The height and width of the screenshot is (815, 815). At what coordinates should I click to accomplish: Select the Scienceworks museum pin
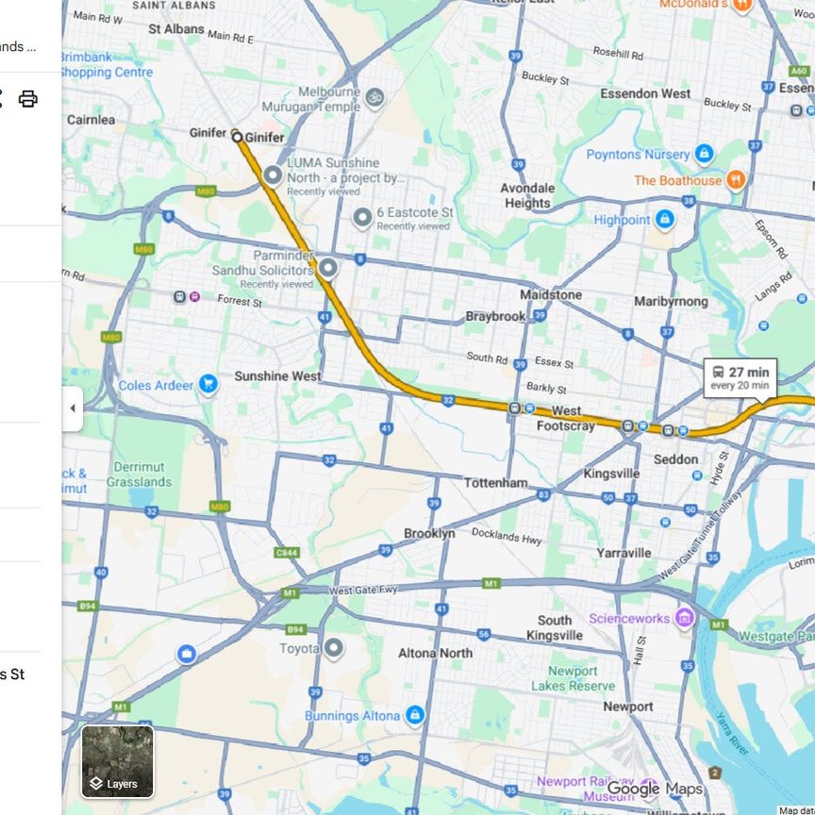point(685,618)
